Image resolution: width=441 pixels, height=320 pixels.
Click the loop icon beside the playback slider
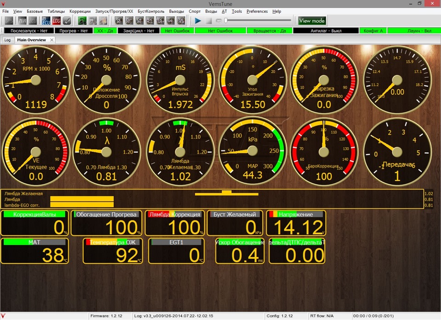[219, 21]
